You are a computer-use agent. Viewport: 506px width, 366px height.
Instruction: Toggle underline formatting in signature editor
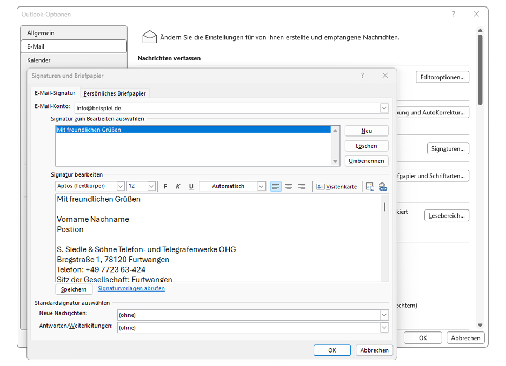pos(191,187)
